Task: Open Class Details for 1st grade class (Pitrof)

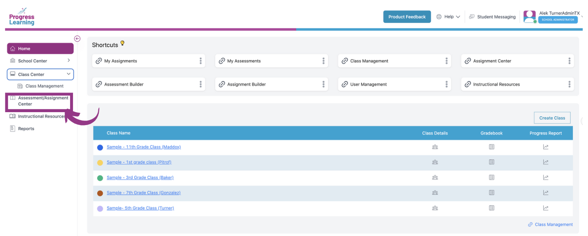Action: [435, 162]
